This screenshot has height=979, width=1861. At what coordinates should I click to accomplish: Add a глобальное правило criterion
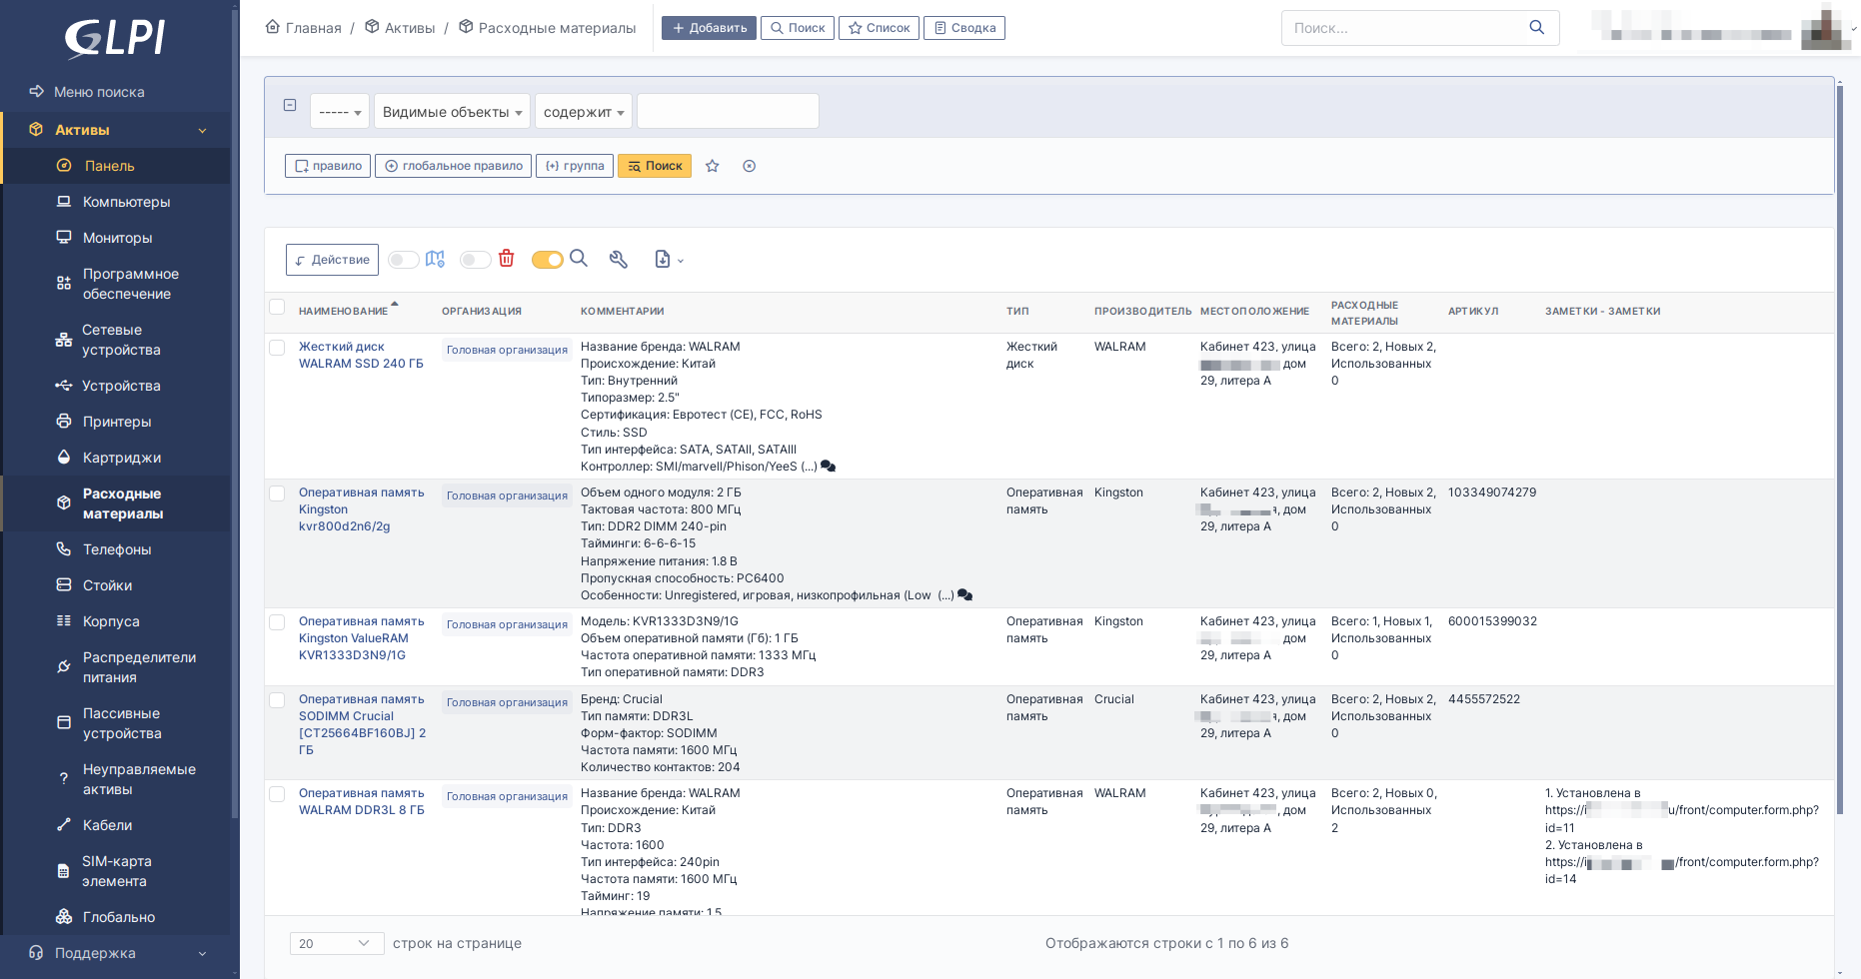click(x=453, y=166)
